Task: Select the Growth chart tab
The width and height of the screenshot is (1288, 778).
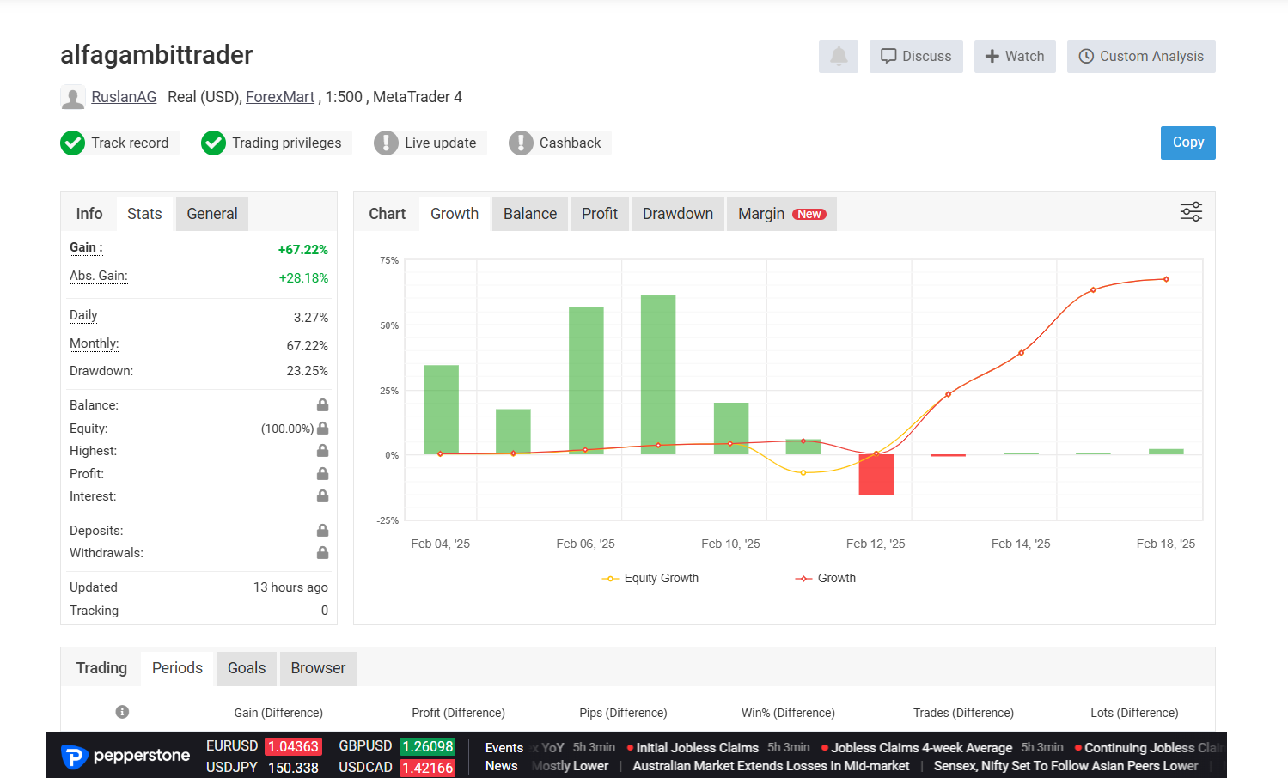Action: [455, 214]
